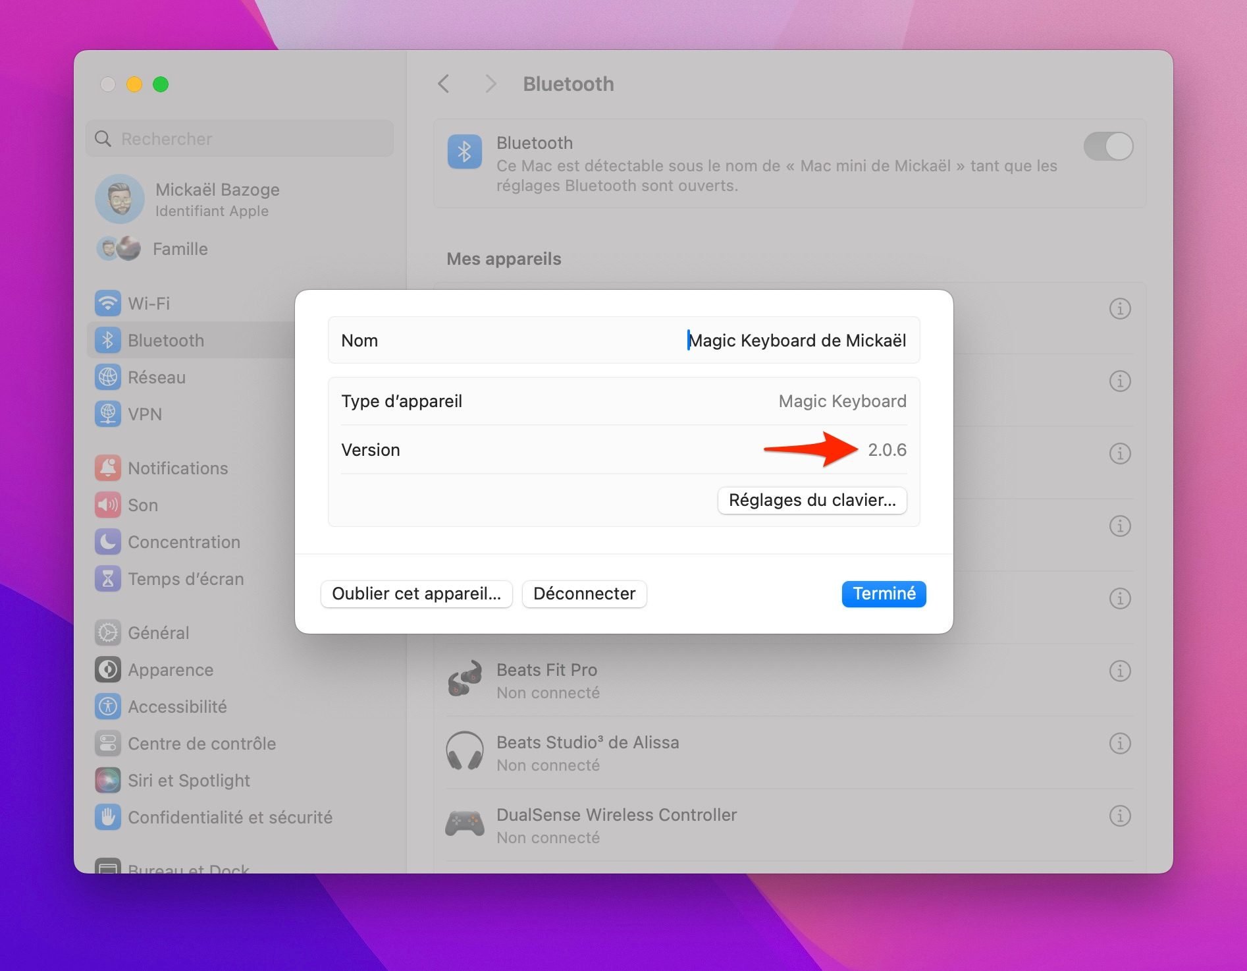Open Réglages du clavier… button

point(812,500)
